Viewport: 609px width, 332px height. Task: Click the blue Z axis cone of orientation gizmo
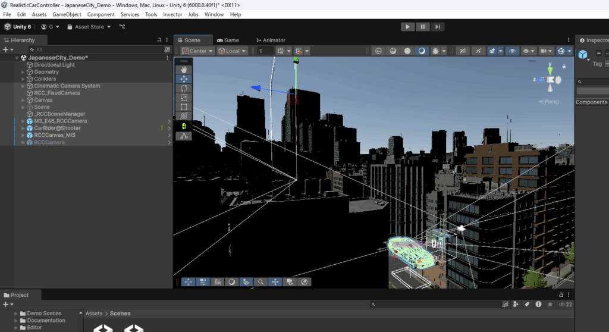click(542, 79)
